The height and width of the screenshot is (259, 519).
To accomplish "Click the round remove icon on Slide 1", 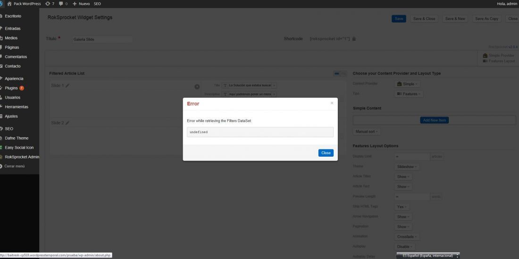I will 197,87.
